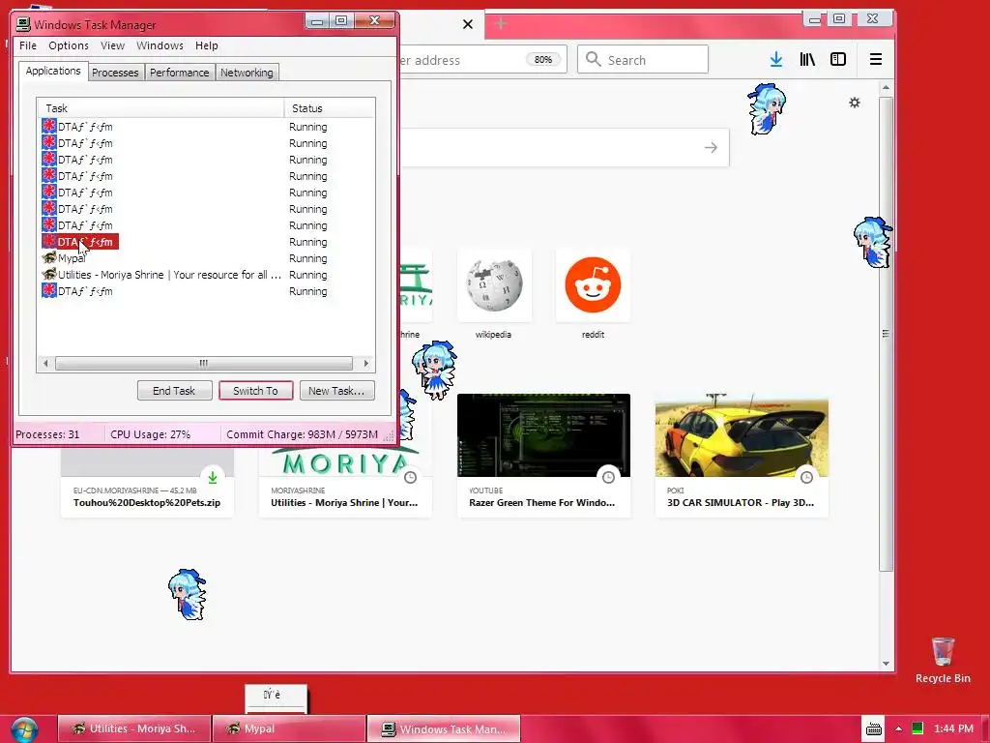Click the Mypal task's bird icon

pos(48,257)
